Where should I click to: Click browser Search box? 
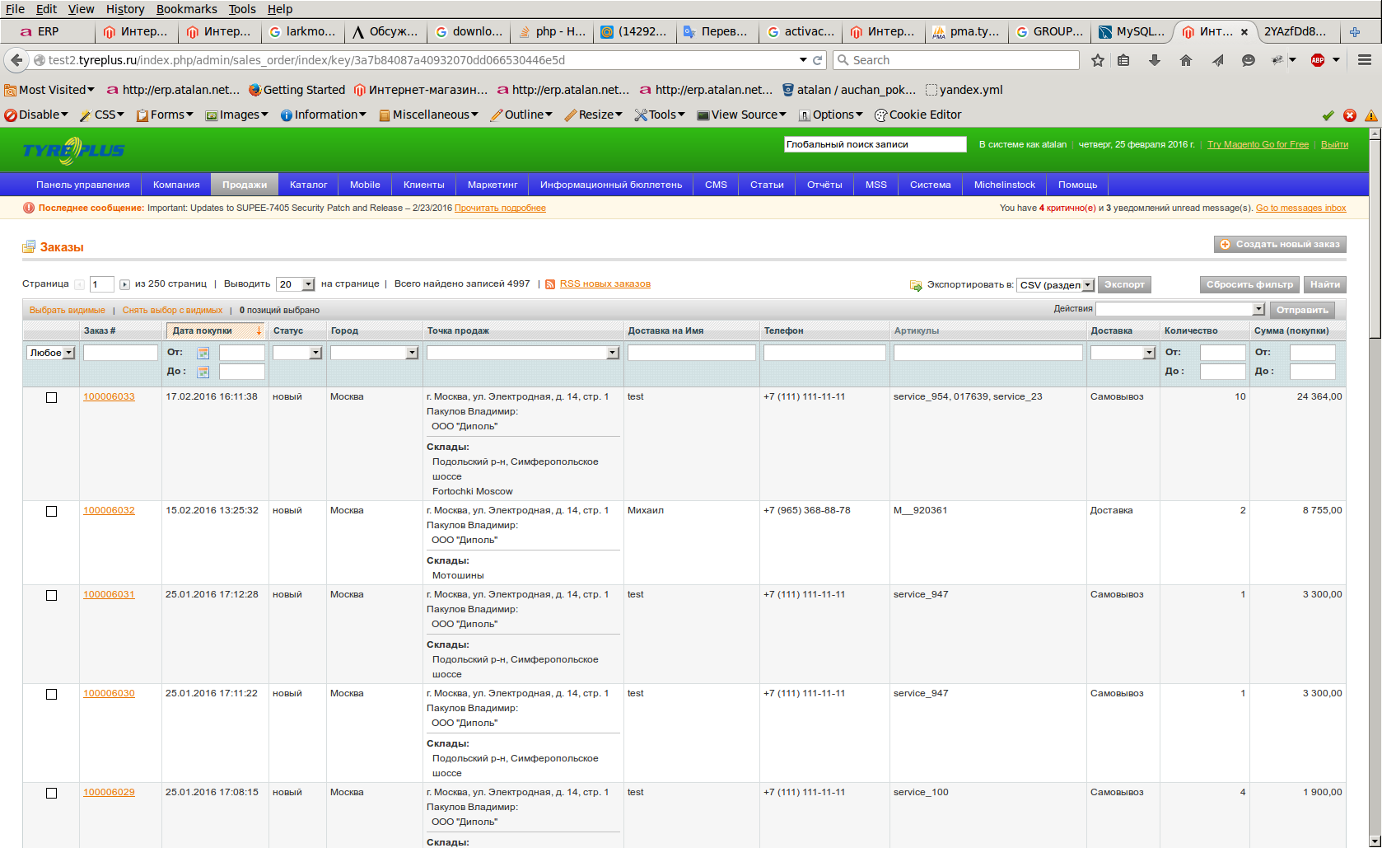pos(956,60)
